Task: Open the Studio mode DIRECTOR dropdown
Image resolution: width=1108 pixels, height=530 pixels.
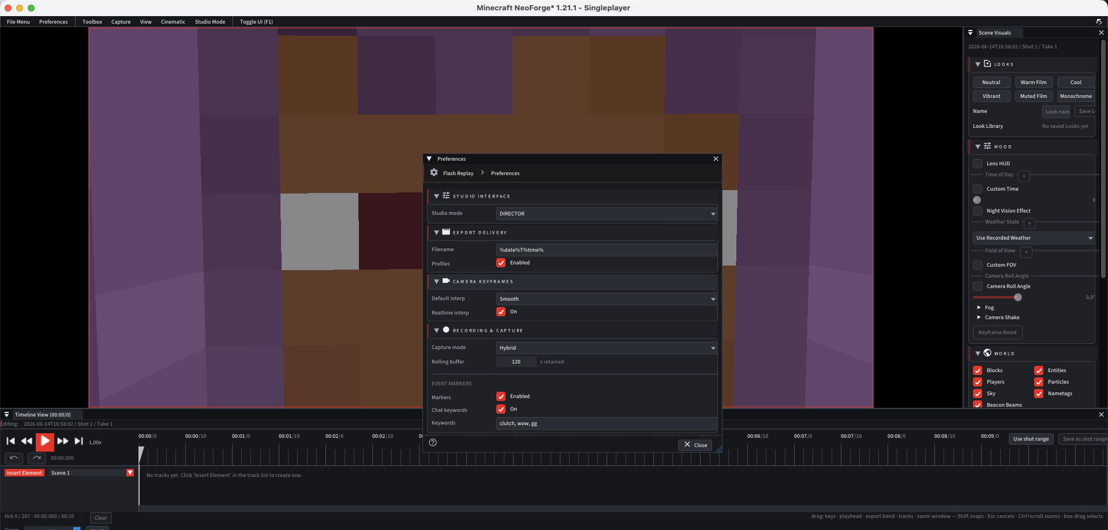Action: click(607, 214)
